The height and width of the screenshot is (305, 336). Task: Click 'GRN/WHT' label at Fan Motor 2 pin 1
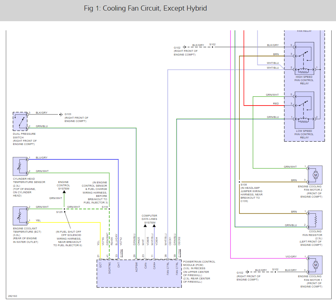[x=290, y=167]
